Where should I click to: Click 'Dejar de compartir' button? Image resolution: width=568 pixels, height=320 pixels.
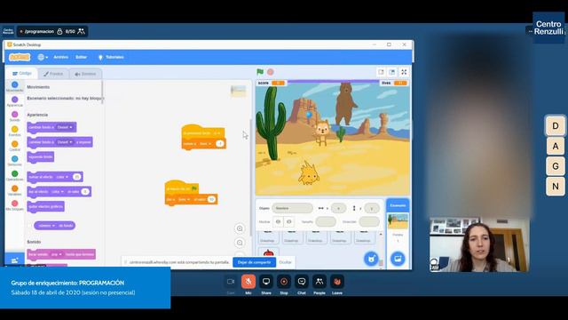click(254, 262)
